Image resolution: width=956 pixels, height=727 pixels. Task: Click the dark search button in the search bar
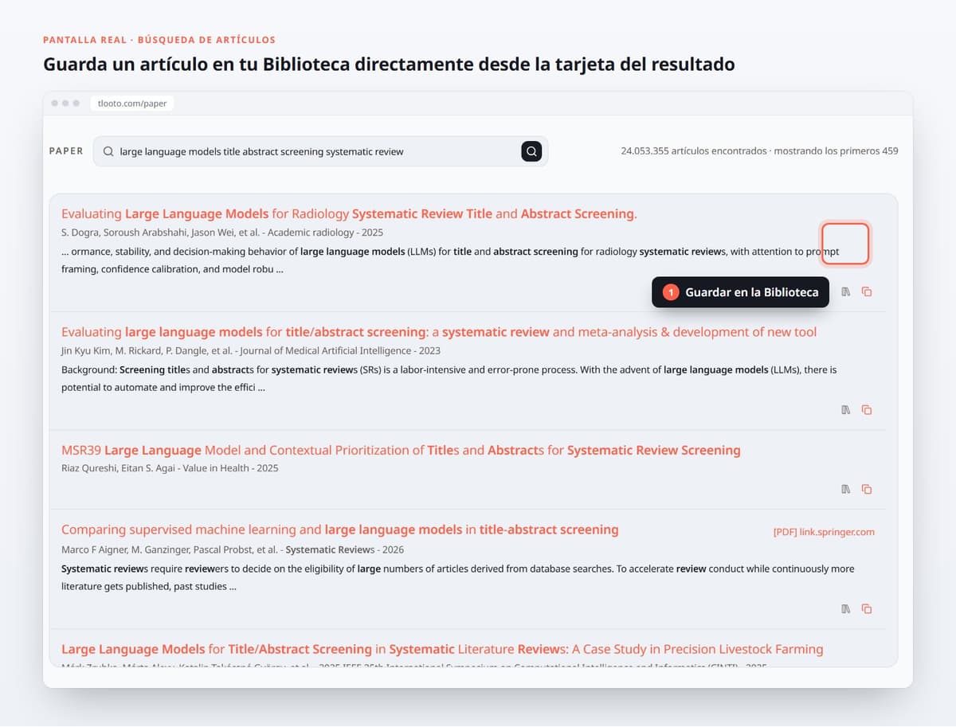click(x=531, y=151)
